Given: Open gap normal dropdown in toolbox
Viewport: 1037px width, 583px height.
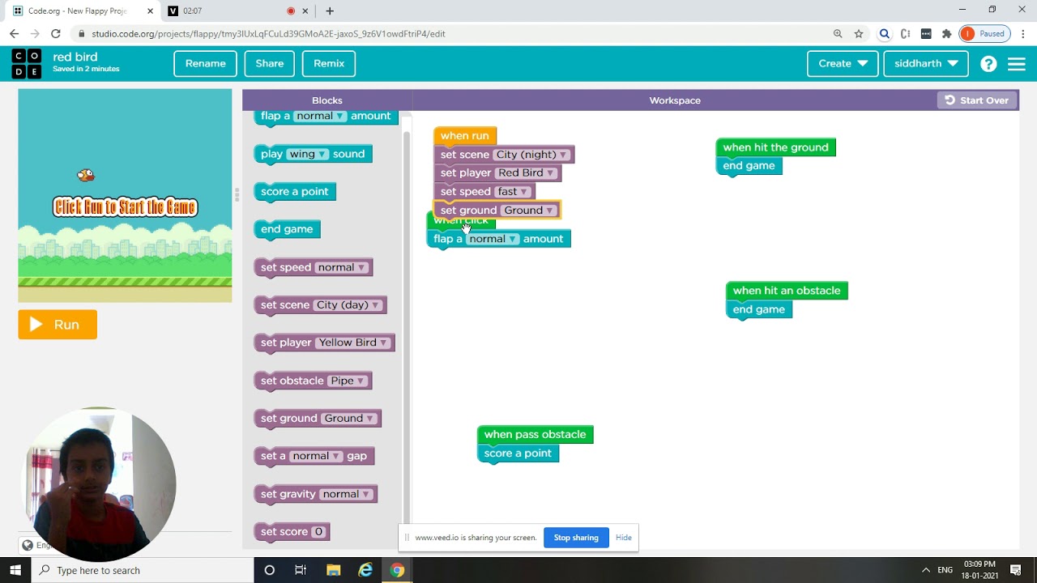Looking at the screenshot, I should 316,456.
